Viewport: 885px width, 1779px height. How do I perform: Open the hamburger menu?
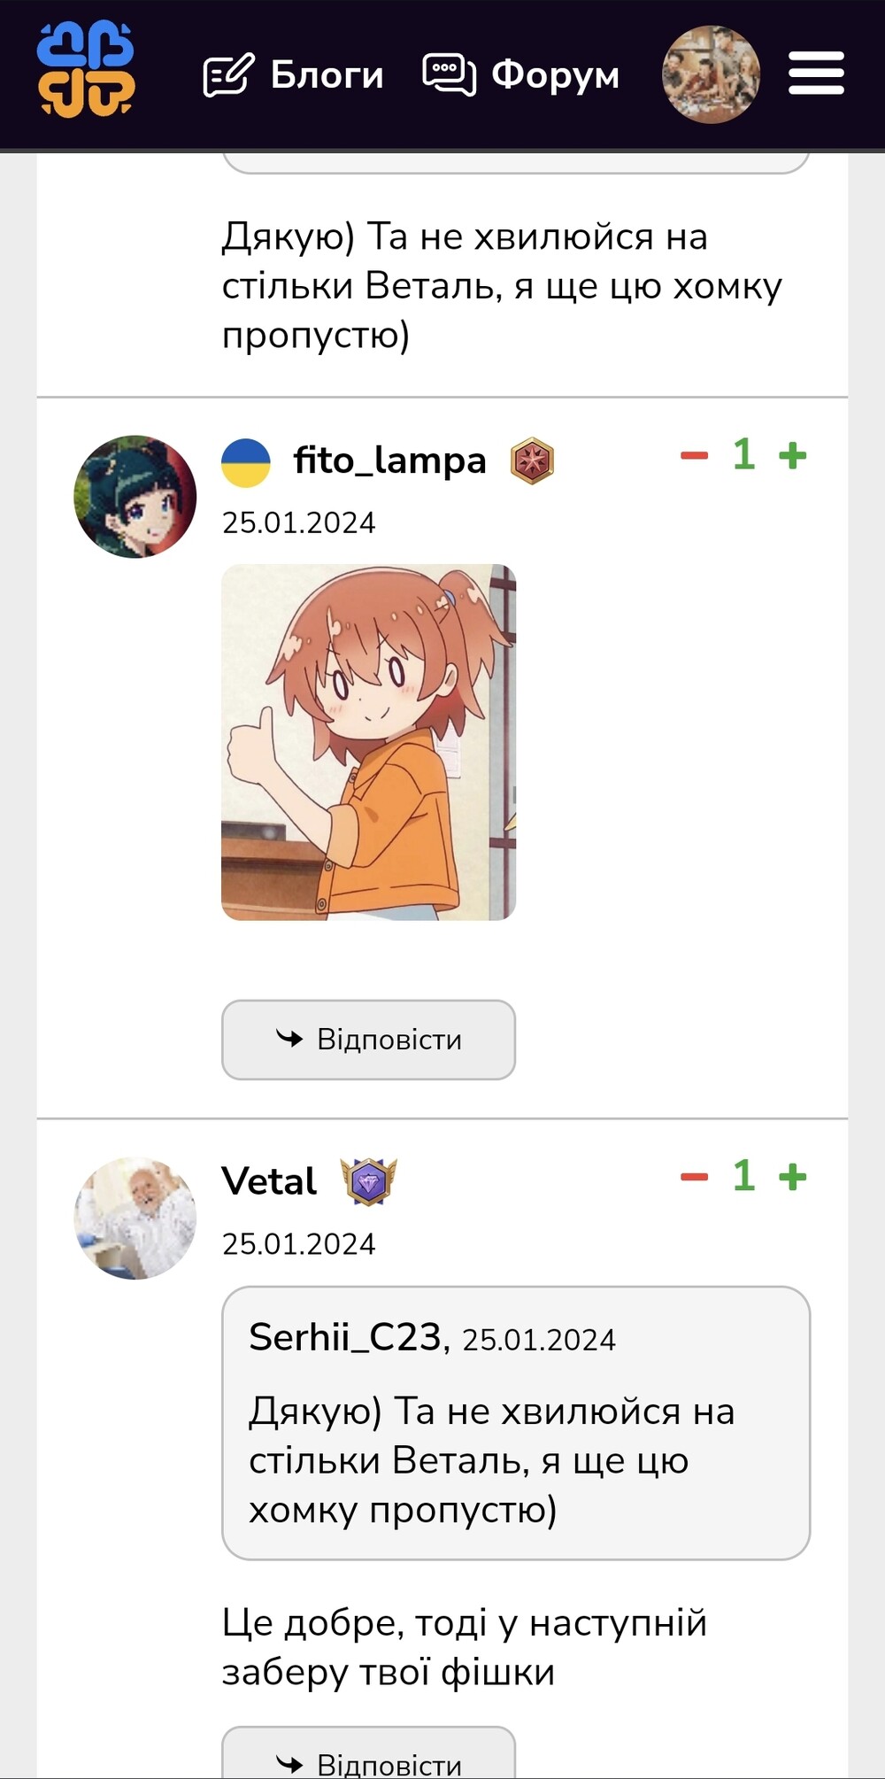(x=816, y=73)
